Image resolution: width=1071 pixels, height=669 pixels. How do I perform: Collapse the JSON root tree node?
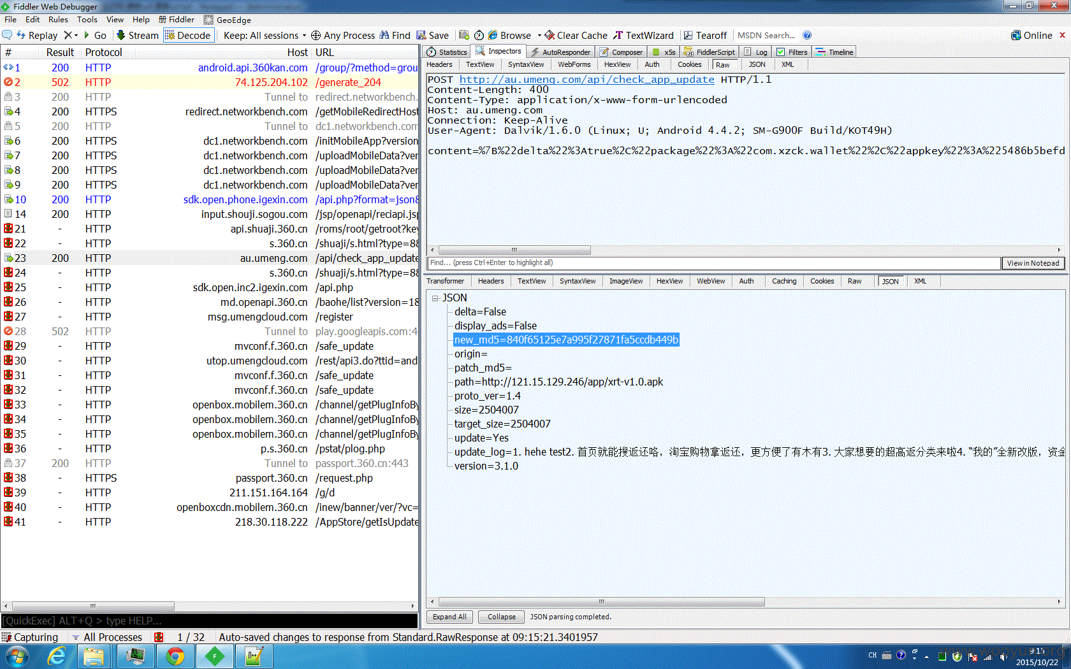click(435, 298)
